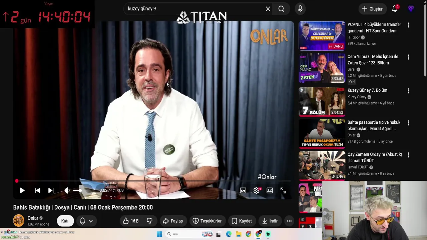Seek on the video progress bar
This screenshot has height=240, width=427.
[153, 181]
